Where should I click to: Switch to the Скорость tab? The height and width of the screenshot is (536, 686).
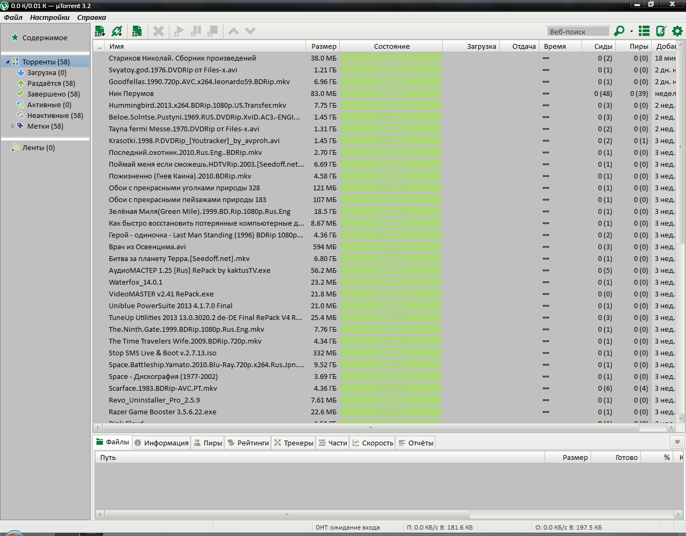tap(372, 443)
